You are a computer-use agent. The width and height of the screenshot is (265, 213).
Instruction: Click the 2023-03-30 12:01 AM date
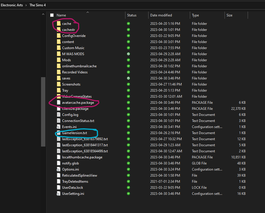[x=166, y=96]
